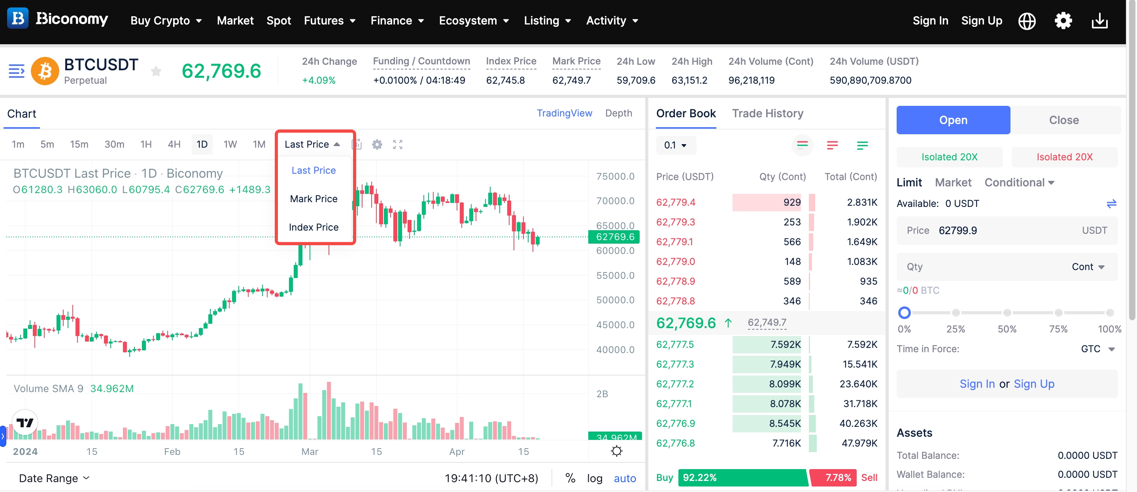Click the app download icon
This screenshot has width=1137, height=492.
[x=1099, y=21]
